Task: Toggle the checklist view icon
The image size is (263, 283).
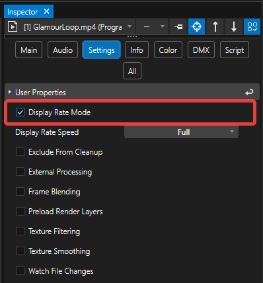Action: 252,26
